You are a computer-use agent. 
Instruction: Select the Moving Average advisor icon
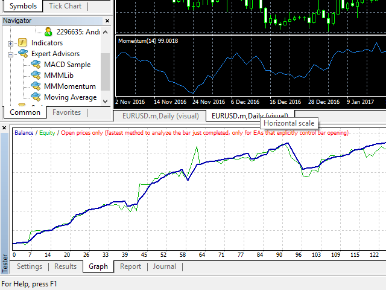pos(36,97)
